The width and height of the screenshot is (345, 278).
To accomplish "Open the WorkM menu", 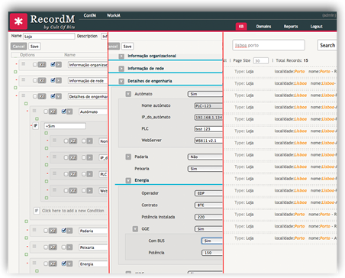I will coord(113,15).
